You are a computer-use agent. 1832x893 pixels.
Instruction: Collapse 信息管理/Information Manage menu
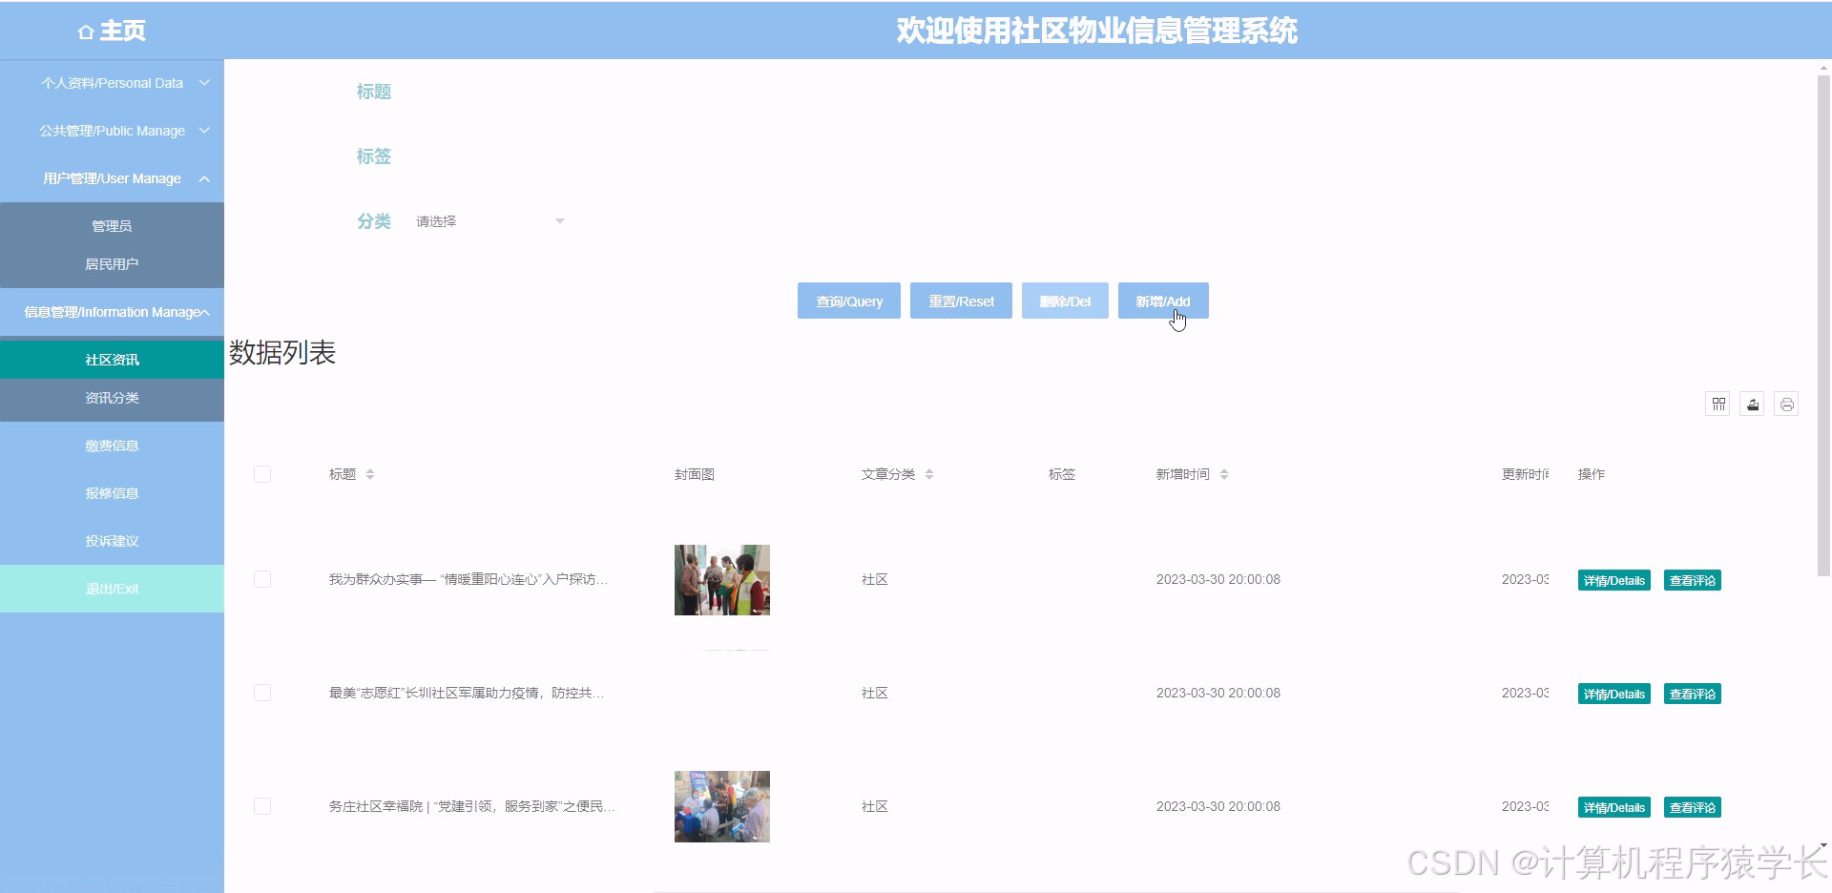tap(112, 312)
